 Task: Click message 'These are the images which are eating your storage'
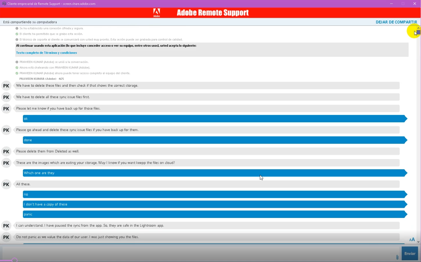tap(207, 163)
